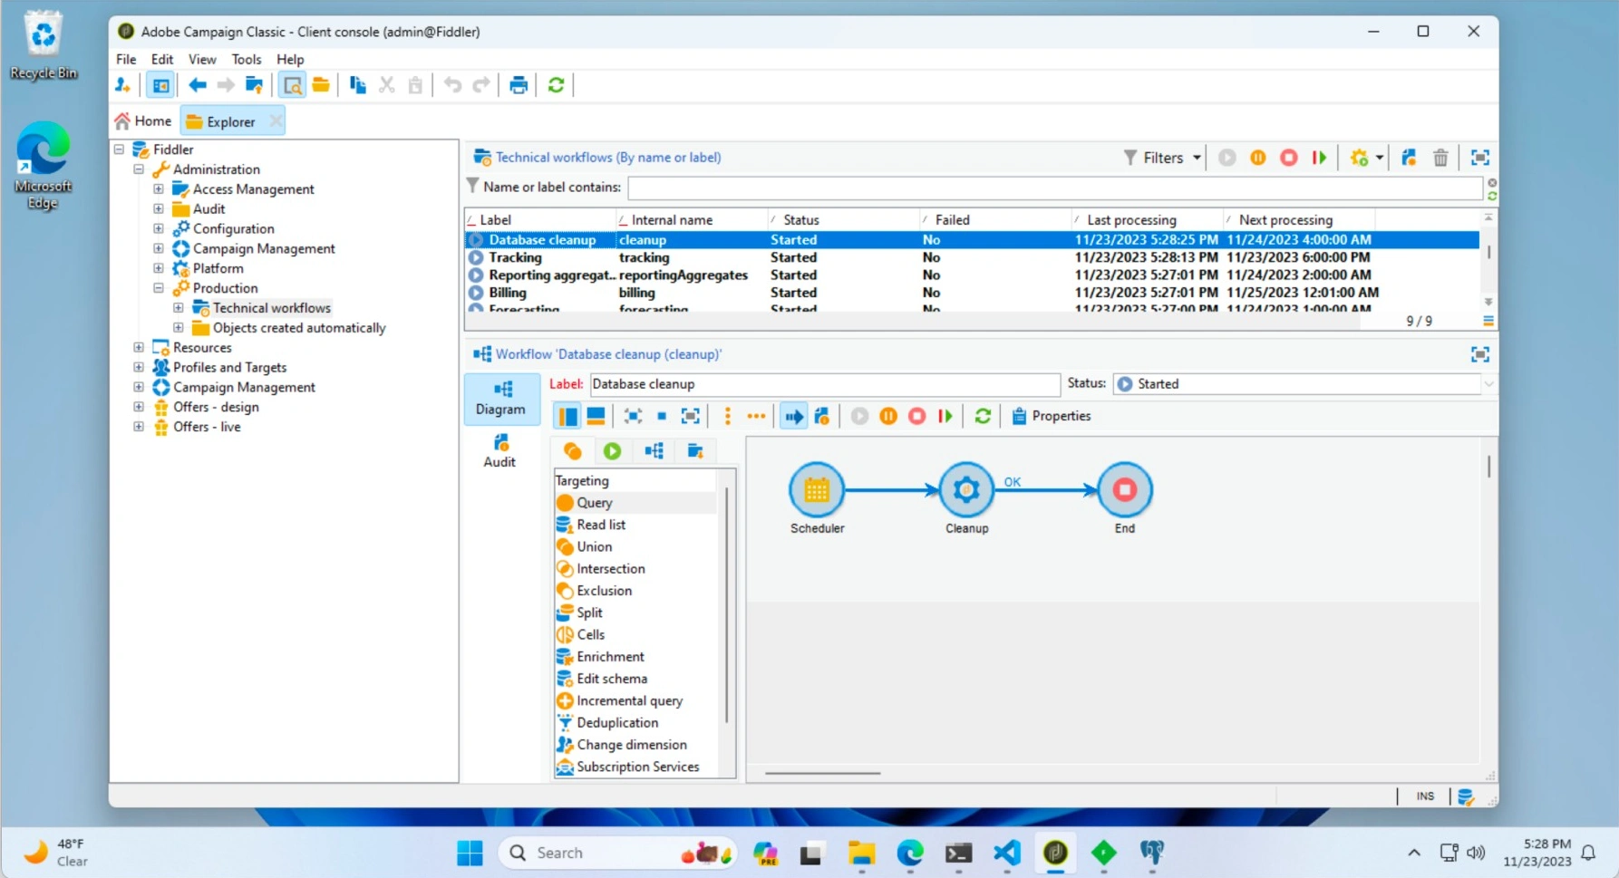Expand the Access Management tree node
Image resolution: width=1619 pixels, height=878 pixels.
[159, 189]
